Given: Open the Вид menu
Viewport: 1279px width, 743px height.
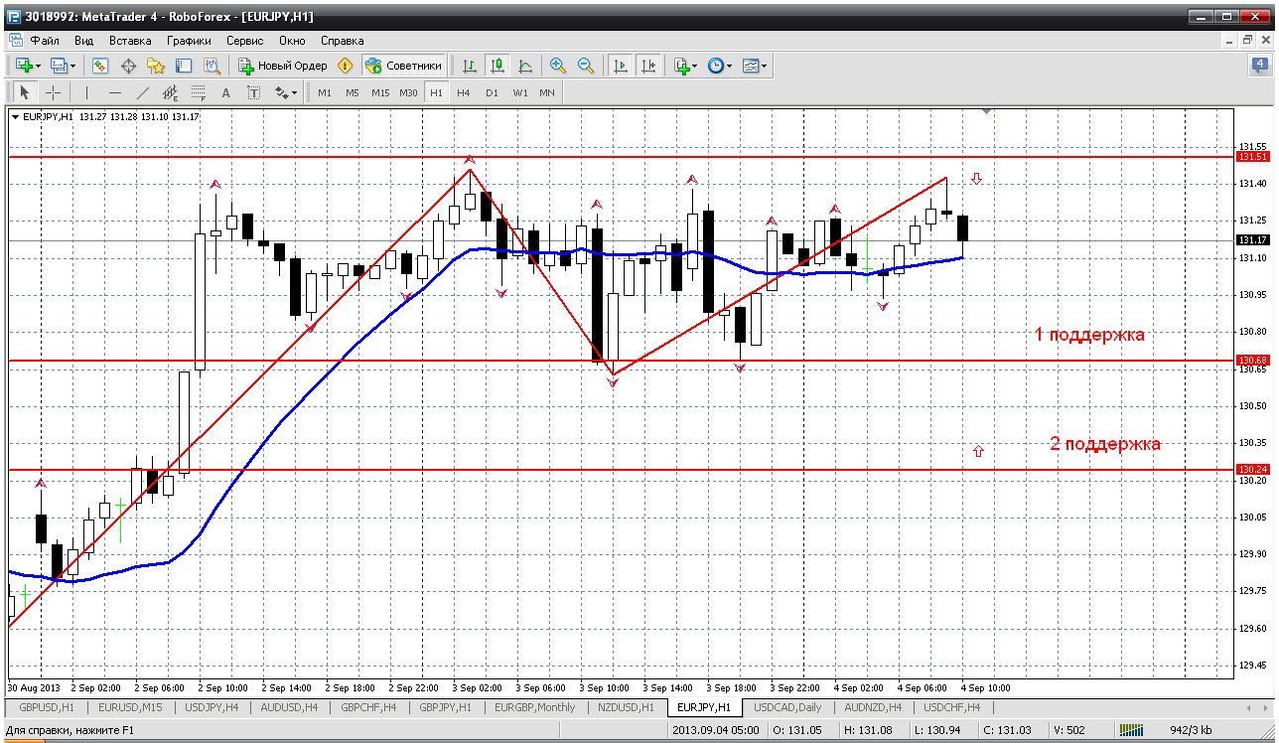Looking at the screenshot, I should coord(84,41).
